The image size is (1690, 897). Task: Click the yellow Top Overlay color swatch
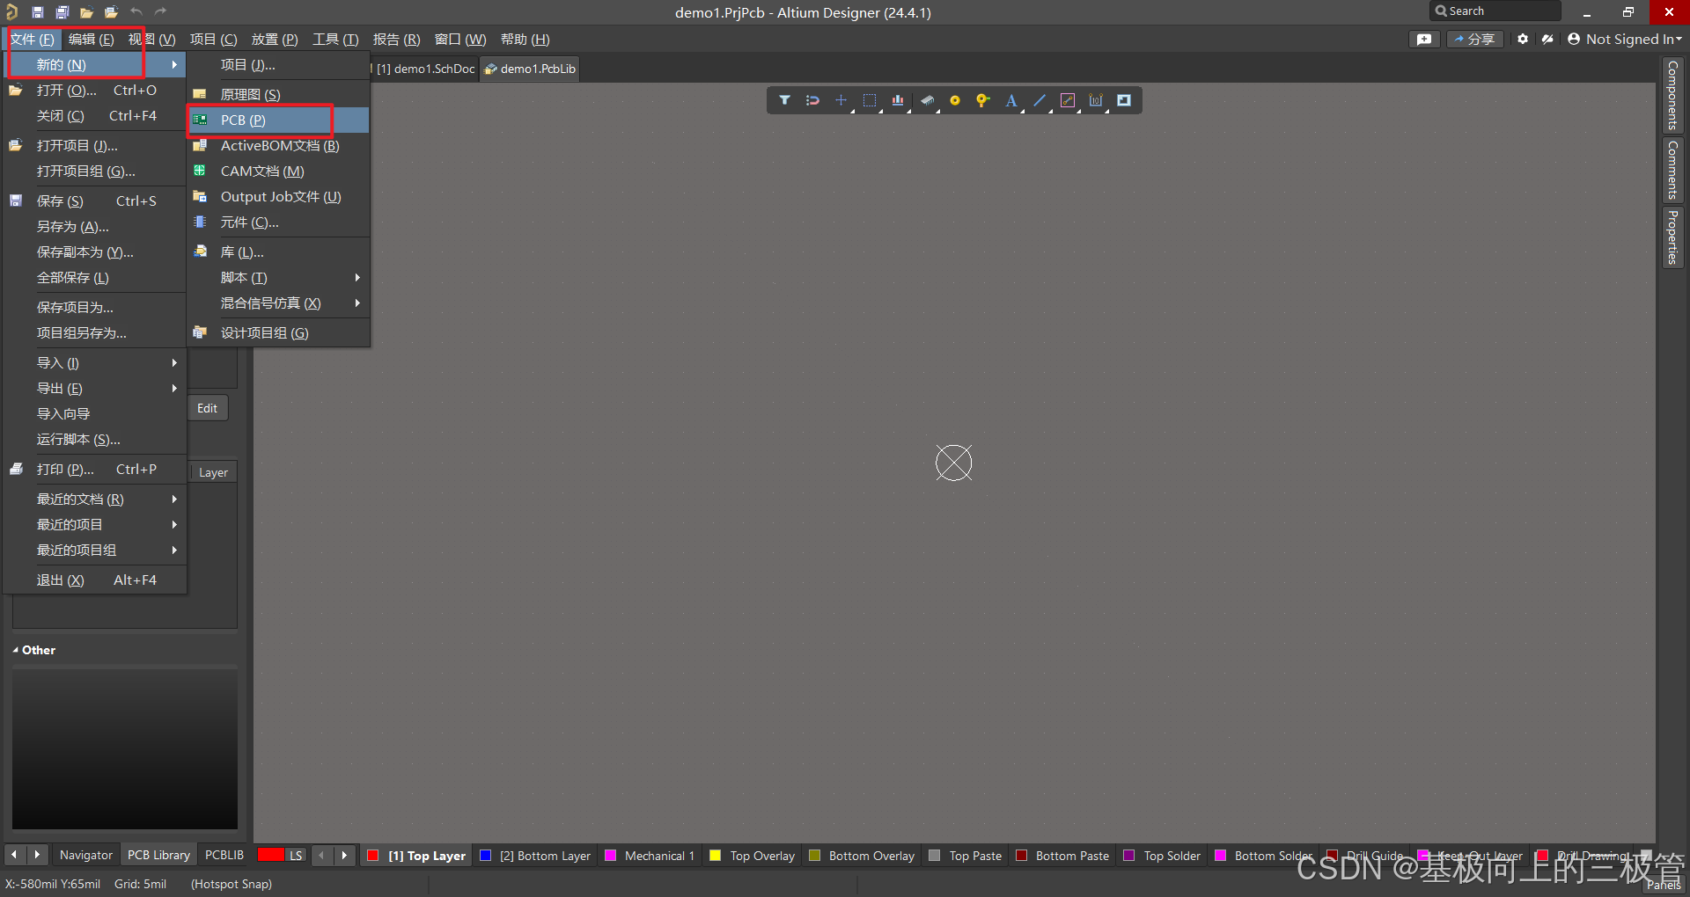tap(716, 856)
